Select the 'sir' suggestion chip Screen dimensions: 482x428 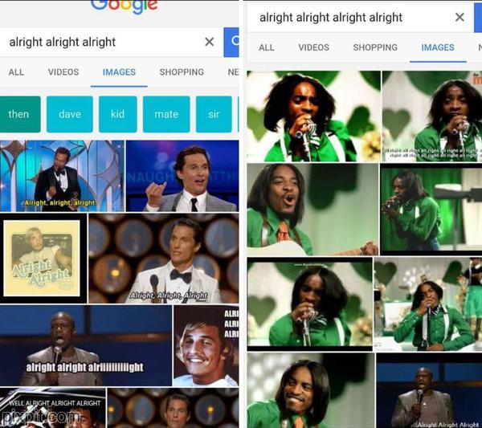[214, 114]
